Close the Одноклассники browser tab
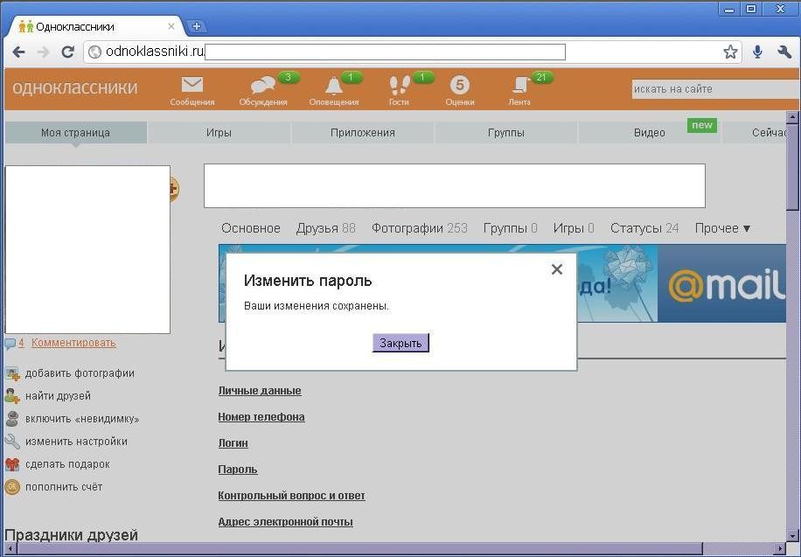This screenshot has width=801, height=557. click(x=171, y=26)
